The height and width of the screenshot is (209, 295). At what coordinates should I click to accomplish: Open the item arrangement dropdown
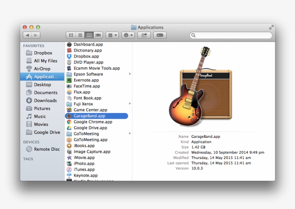[112, 35]
